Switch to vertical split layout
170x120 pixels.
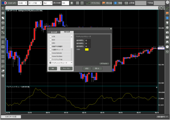tap(82, 3)
